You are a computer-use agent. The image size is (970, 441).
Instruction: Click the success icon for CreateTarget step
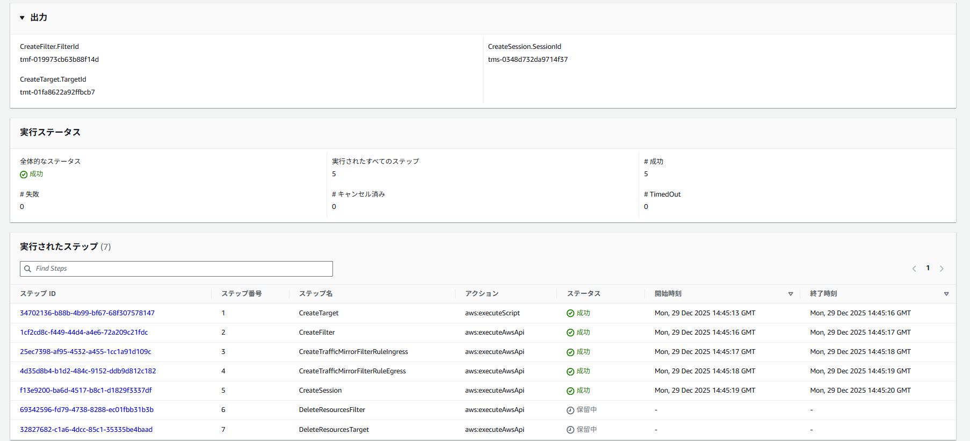(x=570, y=314)
